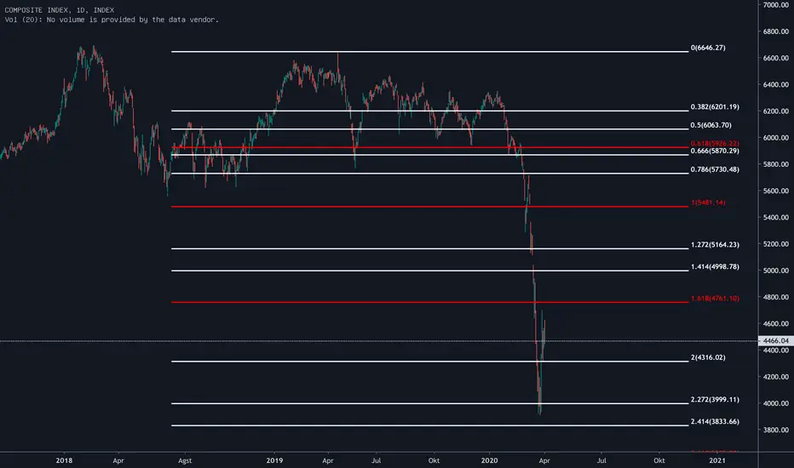Viewport: 794px width, 468px height.
Task: Click the COMPOSITE INDEX symbol title
Action: click(x=60, y=9)
